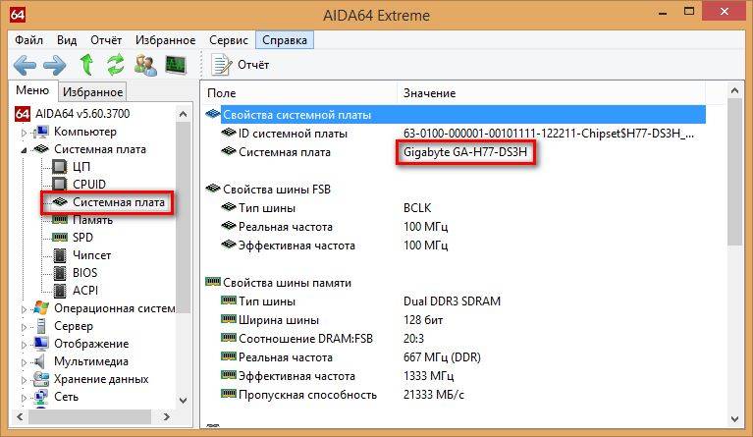The width and height of the screenshot is (753, 437).
Task: Select the Свойства системной платы header row
Action: 463,115
